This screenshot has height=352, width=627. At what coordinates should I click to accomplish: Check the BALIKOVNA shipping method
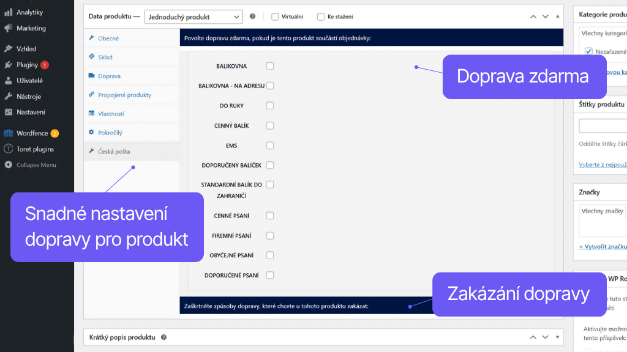(x=270, y=66)
